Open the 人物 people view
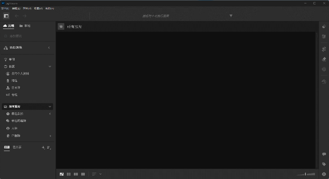The width and height of the screenshot is (329, 179). (x=12, y=128)
